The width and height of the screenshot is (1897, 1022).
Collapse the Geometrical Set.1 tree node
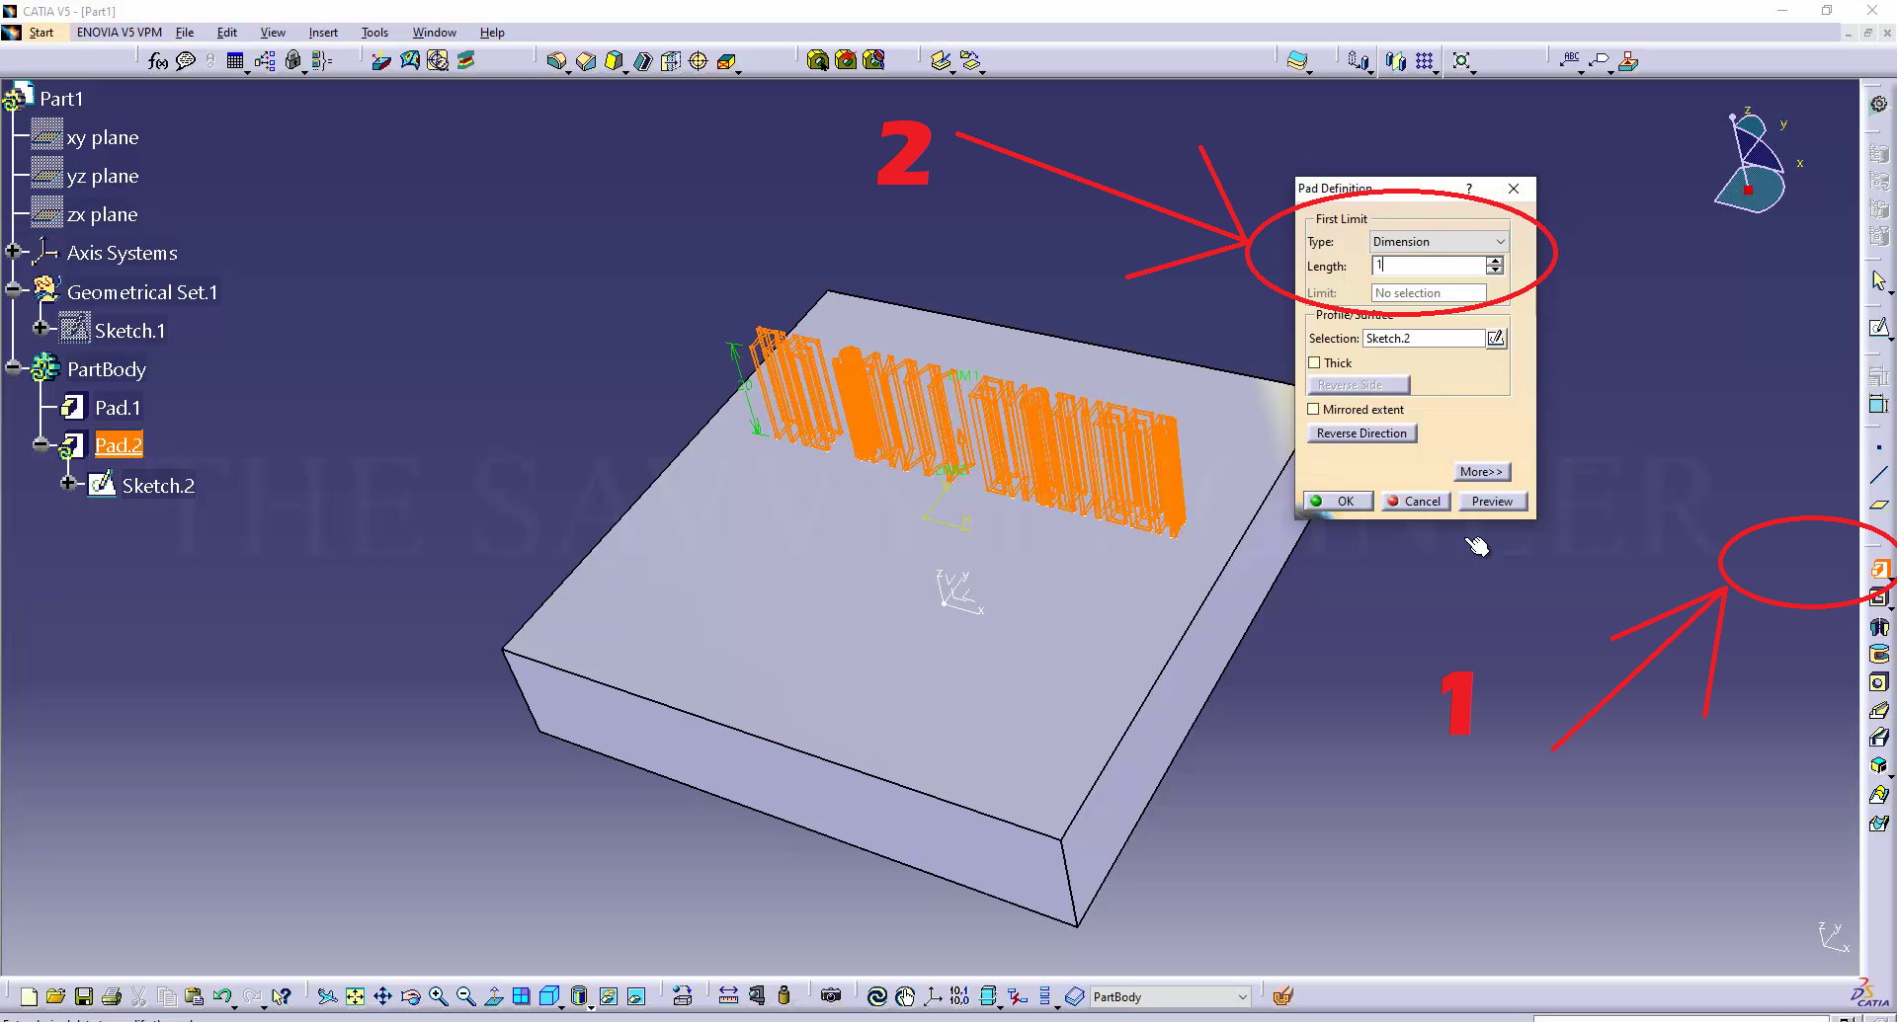[x=13, y=290]
